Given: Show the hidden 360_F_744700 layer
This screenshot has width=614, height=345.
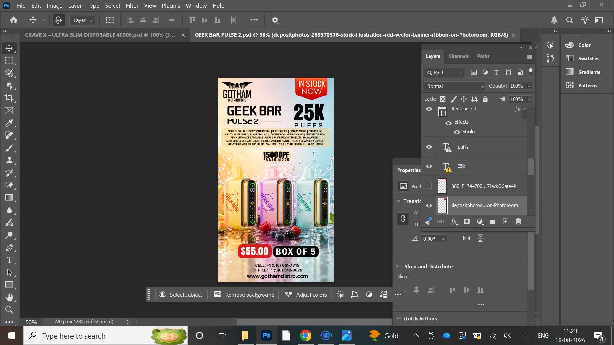Looking at the screenshot, I should coord(429,186).
